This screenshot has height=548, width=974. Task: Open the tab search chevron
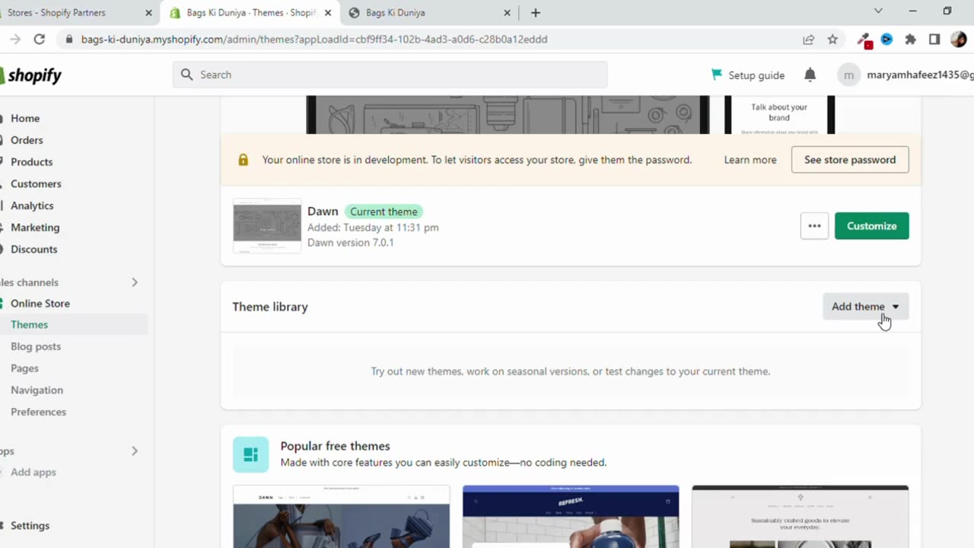pos(878,11)
